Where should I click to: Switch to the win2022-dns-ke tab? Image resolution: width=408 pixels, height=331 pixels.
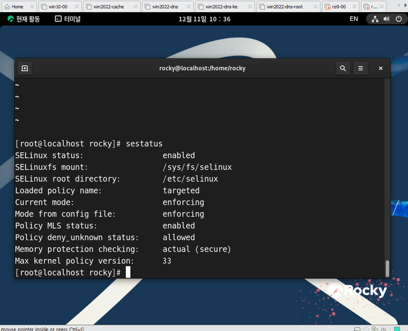coord(221,7)
